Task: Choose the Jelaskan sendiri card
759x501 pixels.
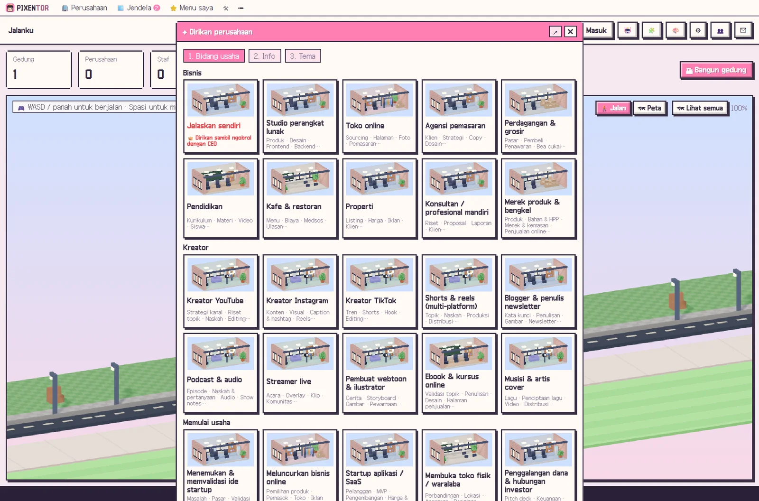Action: [x=221, y=116]
